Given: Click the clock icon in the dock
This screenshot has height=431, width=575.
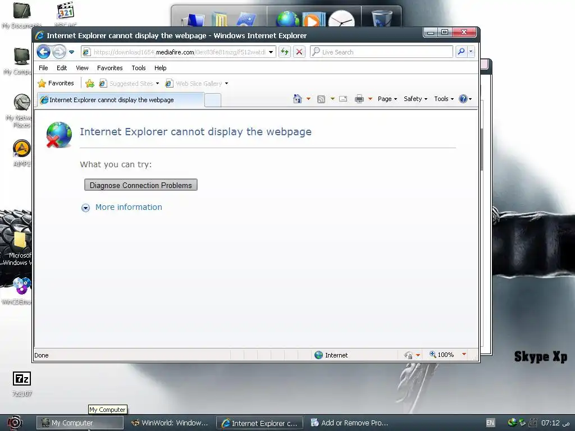Looking at the screenshot, I should 341,19.
